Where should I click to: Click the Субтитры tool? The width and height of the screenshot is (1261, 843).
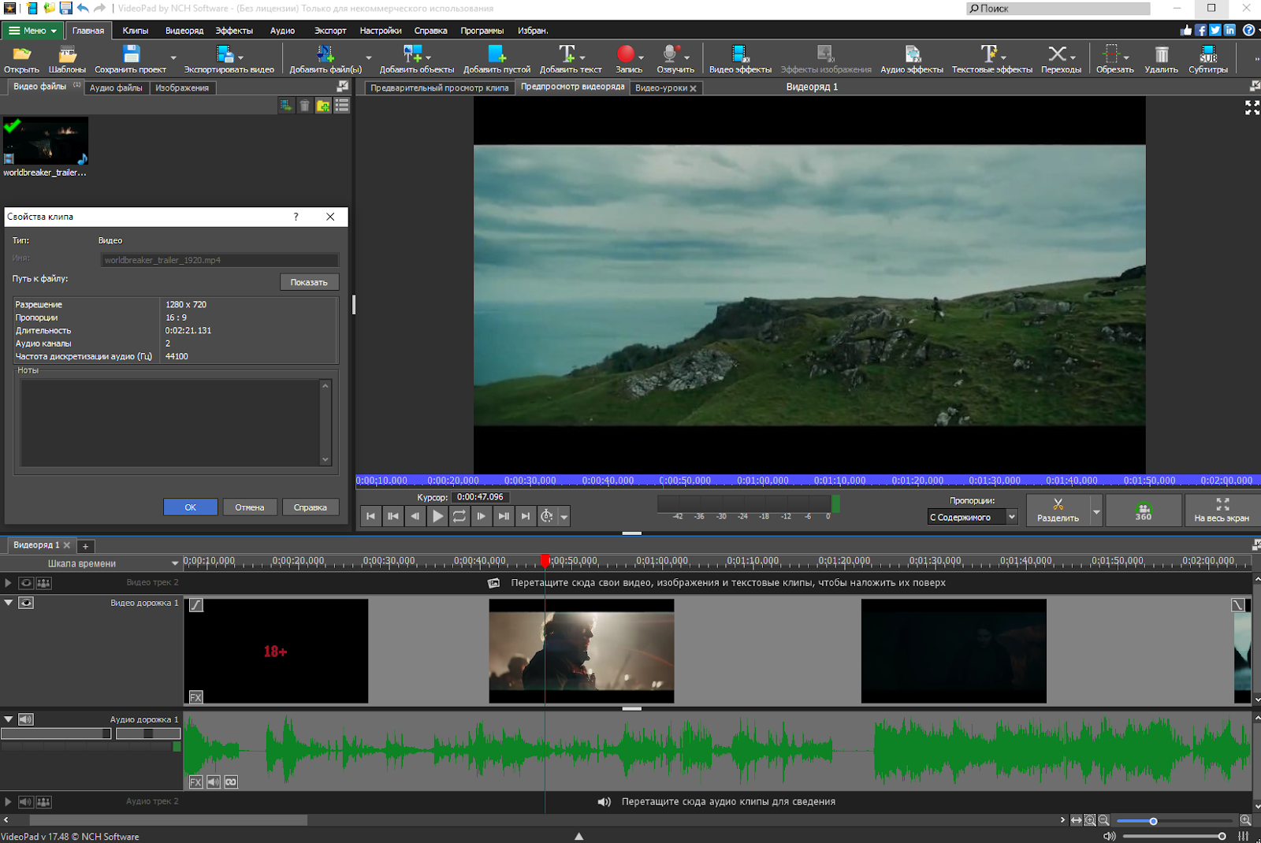(1207, 58)
